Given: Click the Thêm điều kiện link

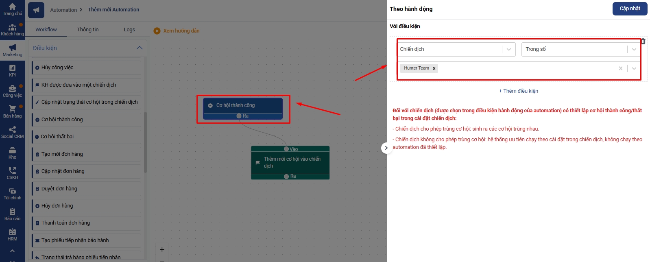Looking at the screenshot, I should click(x=518, y=91).
